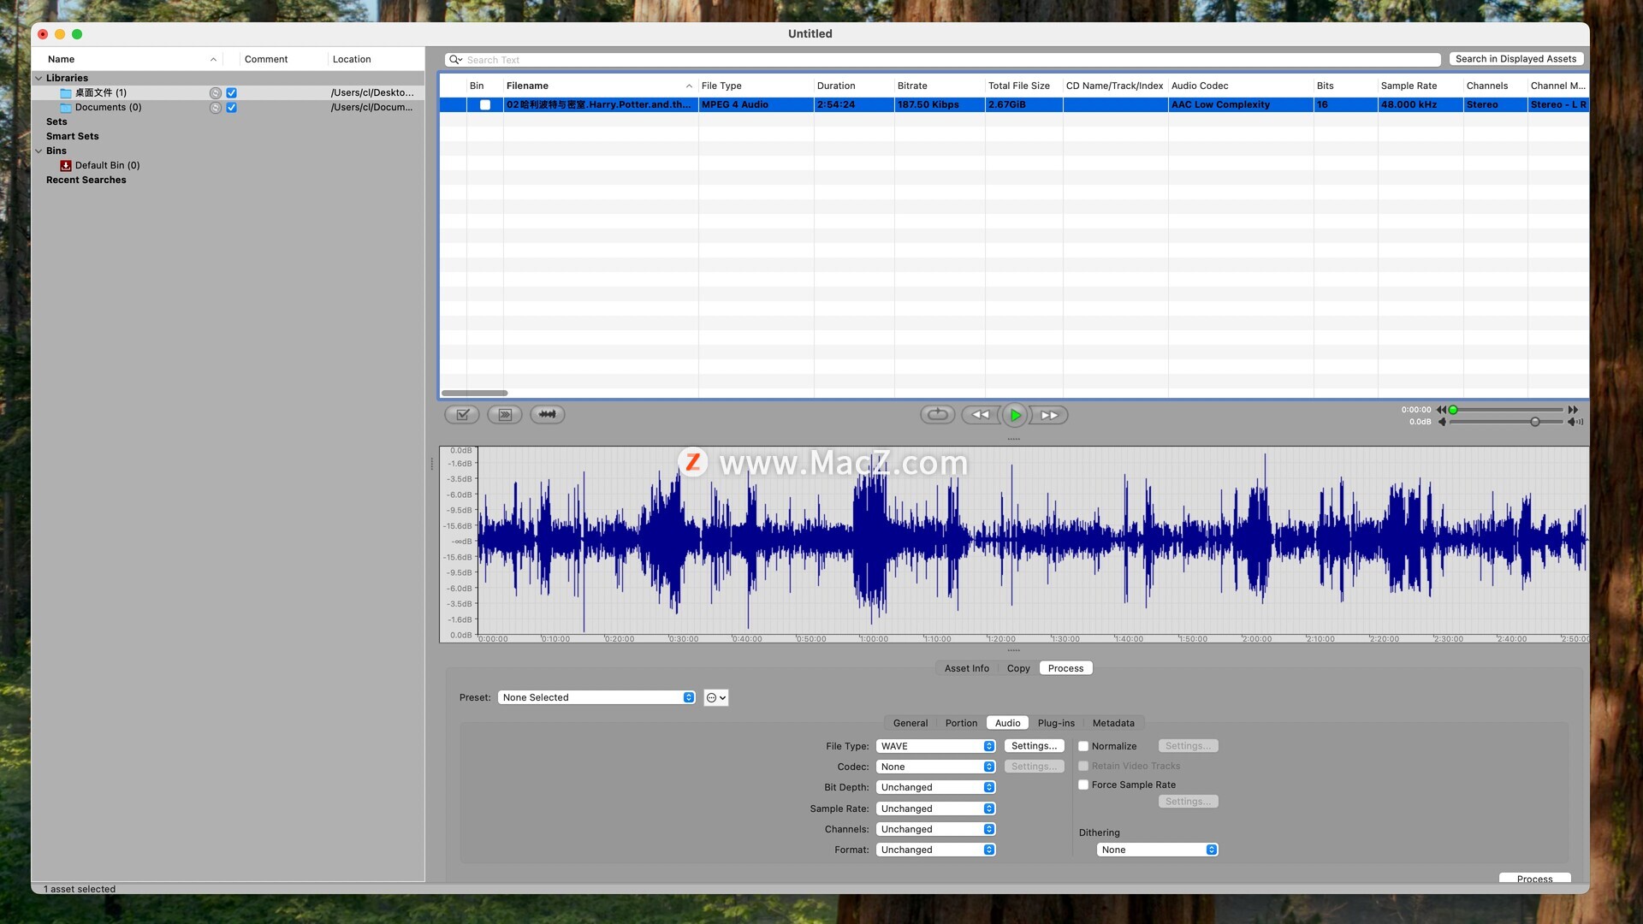
Task: Sort by the Filename column header
Action: coord(600,86)
